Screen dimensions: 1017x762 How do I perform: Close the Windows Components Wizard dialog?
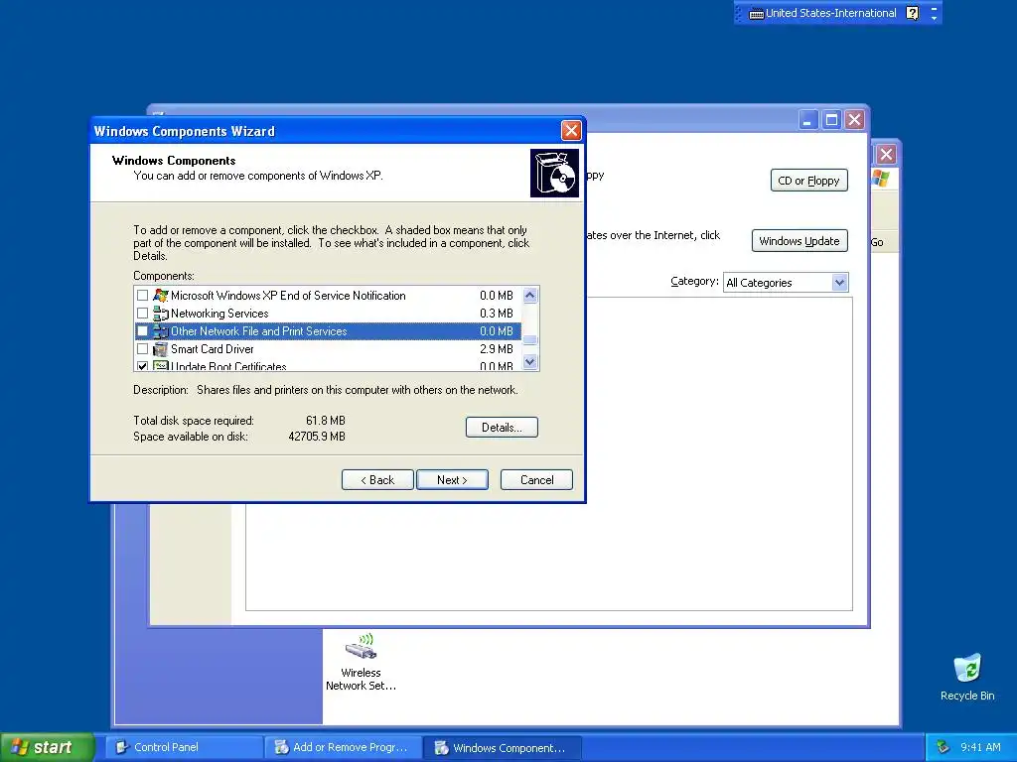[x=571, y=130]
